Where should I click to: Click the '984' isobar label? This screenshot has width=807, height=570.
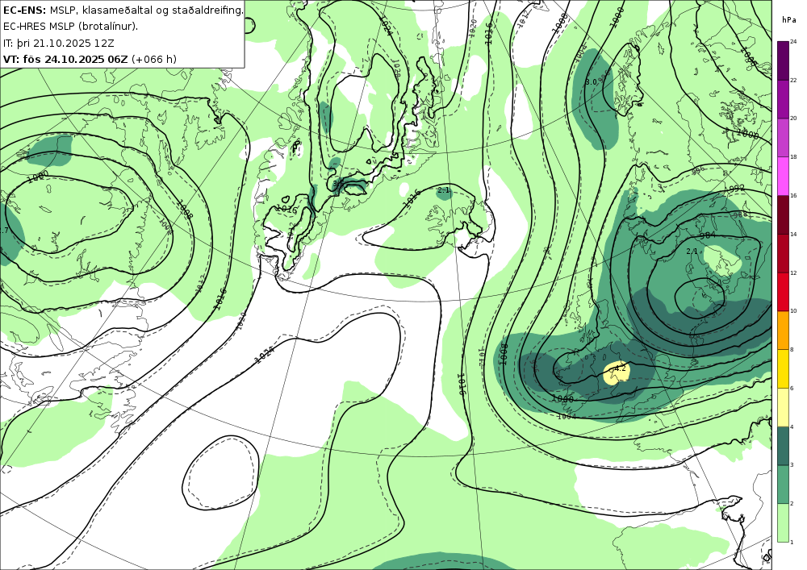[708, 235]
